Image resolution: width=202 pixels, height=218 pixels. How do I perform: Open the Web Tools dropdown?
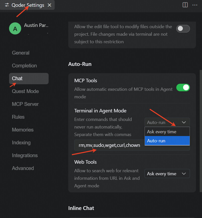tap(167, 174)
